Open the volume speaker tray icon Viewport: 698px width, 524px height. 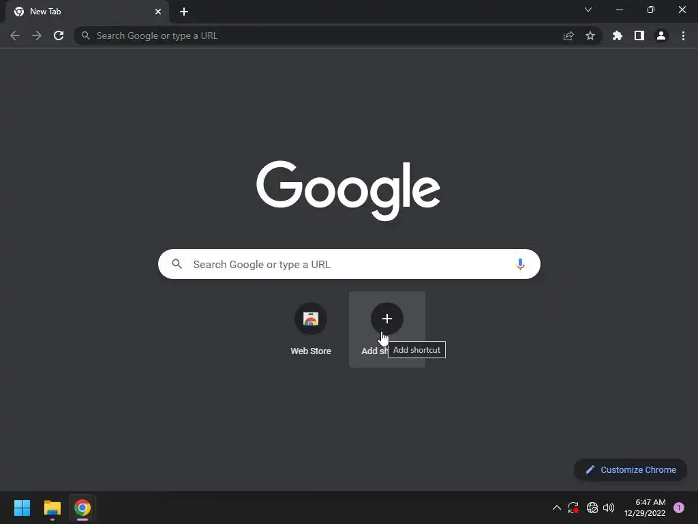609,508
